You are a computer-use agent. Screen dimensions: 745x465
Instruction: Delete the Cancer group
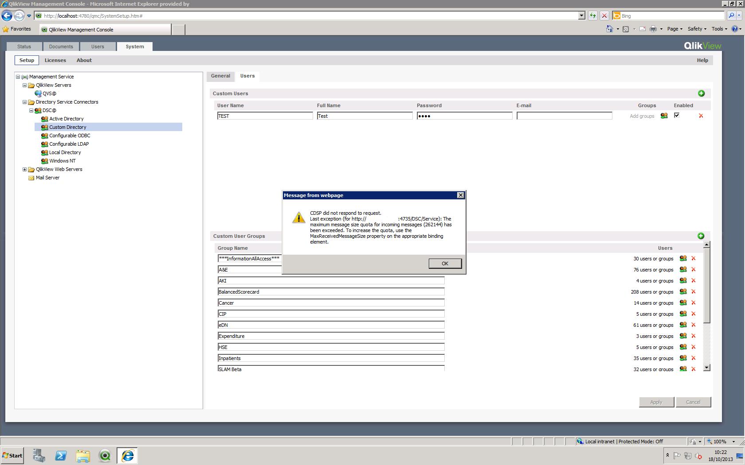pos(694,303)
